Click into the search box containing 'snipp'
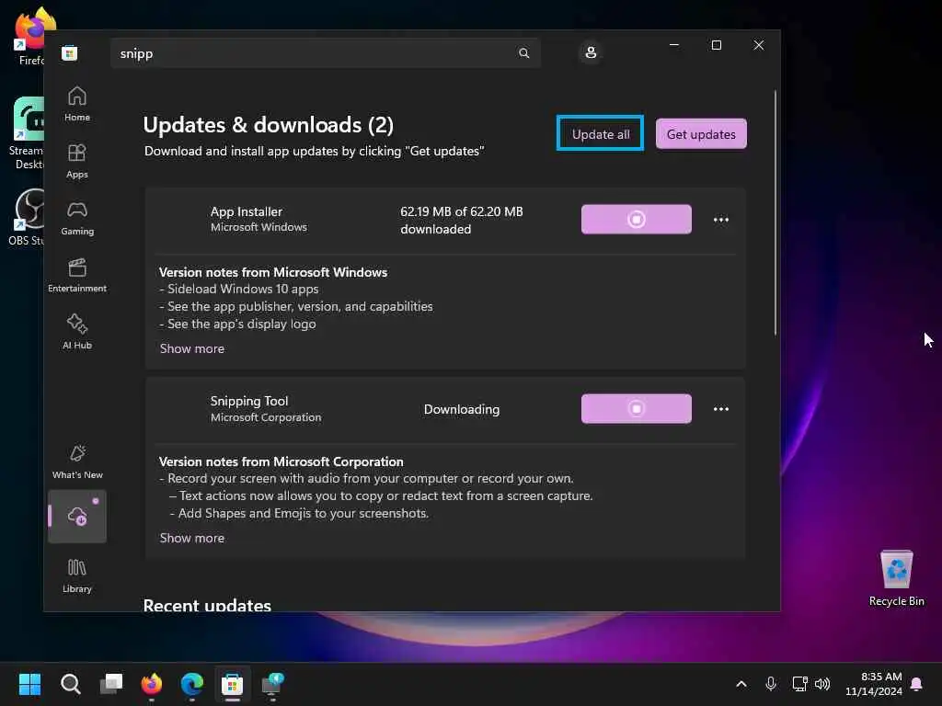This screenshot has width=942, height=706. 325,53
